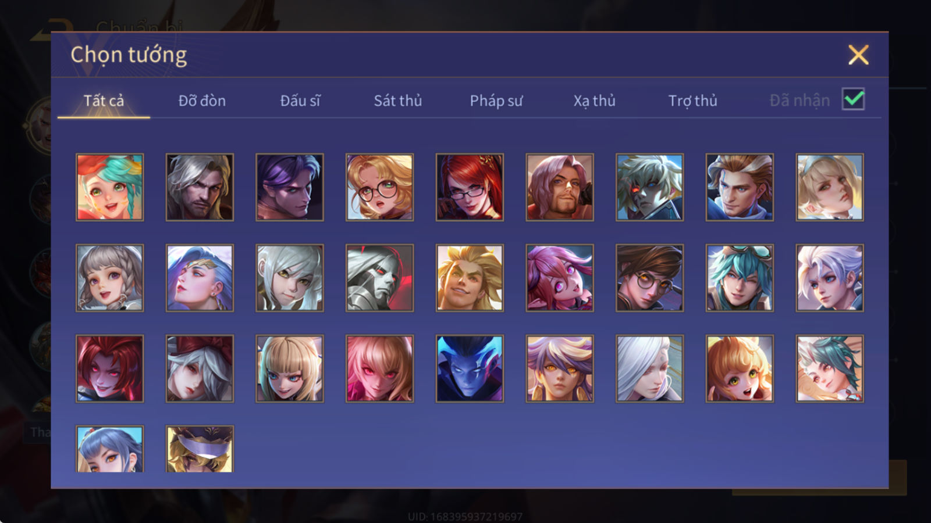Screen dimensions: 931x523
Task: Select the silver armored knight hero portrait
Action: tap(379, 278)
